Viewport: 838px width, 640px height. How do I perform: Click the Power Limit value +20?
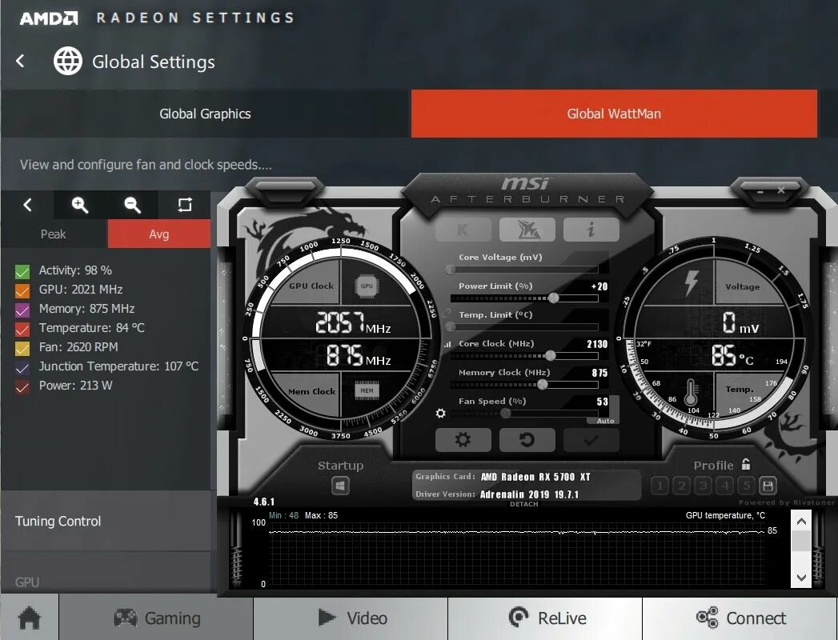coord(599,286)
